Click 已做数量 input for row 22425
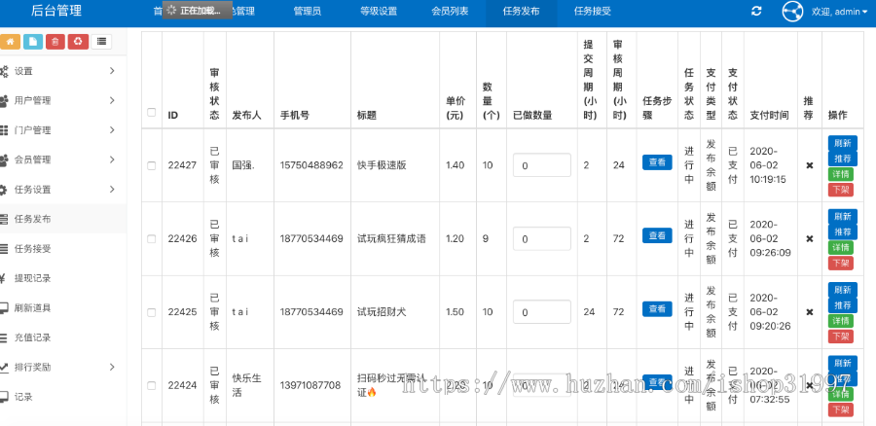Image resolution: width=876 pixels, height=426 pixels. 542,311
